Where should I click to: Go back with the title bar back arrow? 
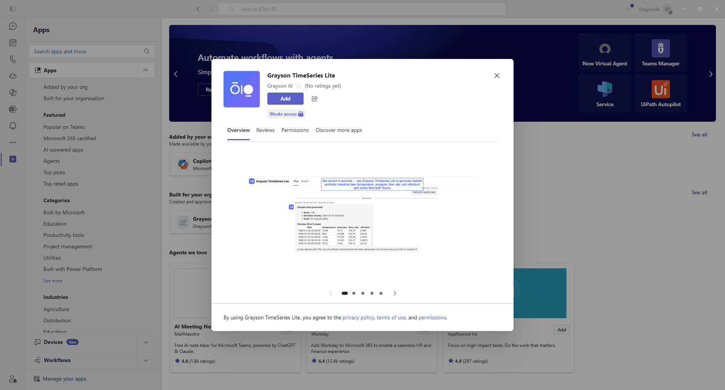coord(198,9)
